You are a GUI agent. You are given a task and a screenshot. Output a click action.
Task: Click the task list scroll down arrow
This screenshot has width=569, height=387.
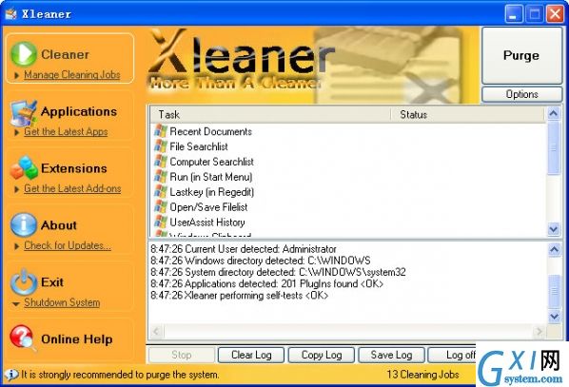pyautogui.click(x=554, y=229)
